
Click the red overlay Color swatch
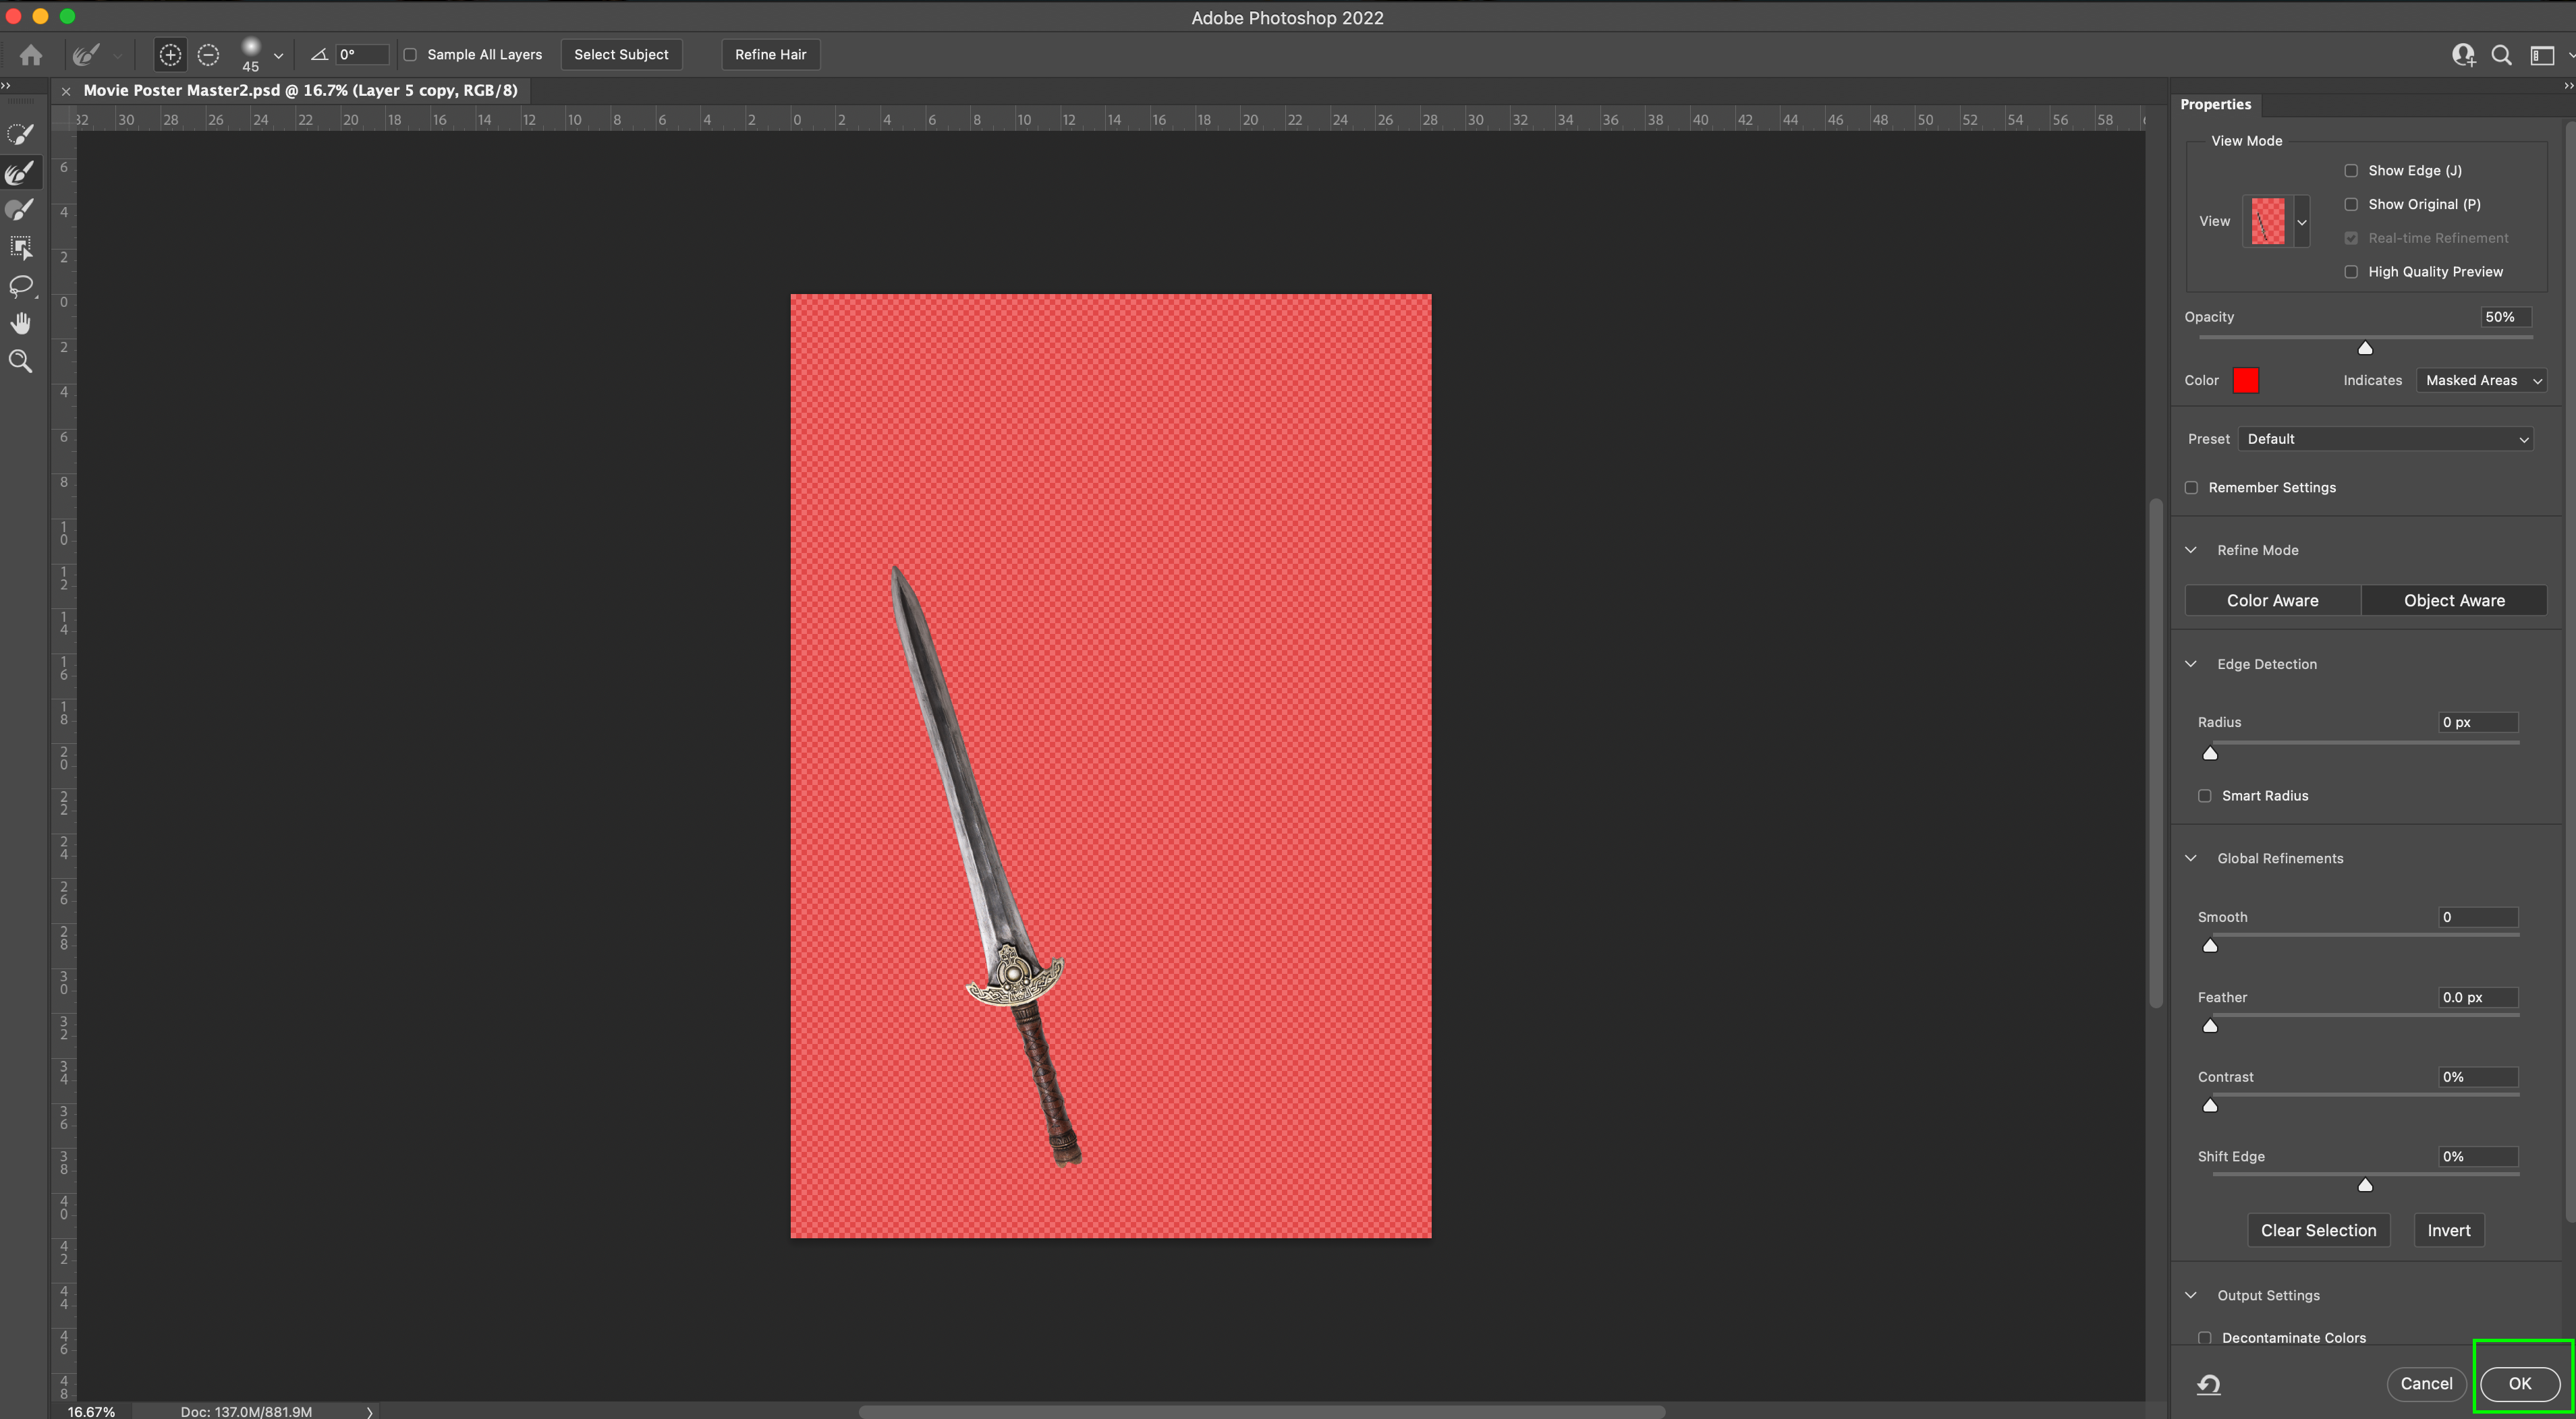(2245, 381)
